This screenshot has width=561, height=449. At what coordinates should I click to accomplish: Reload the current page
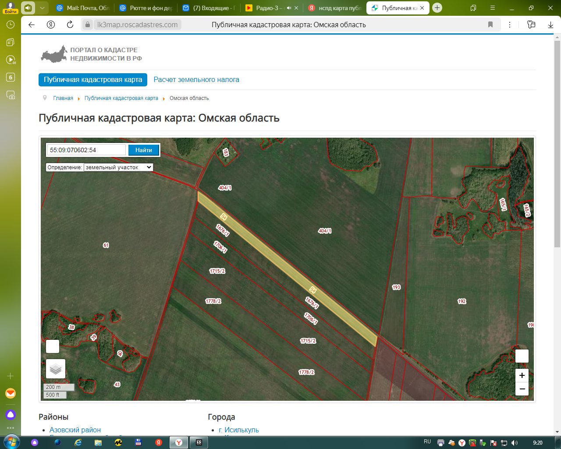70,25
